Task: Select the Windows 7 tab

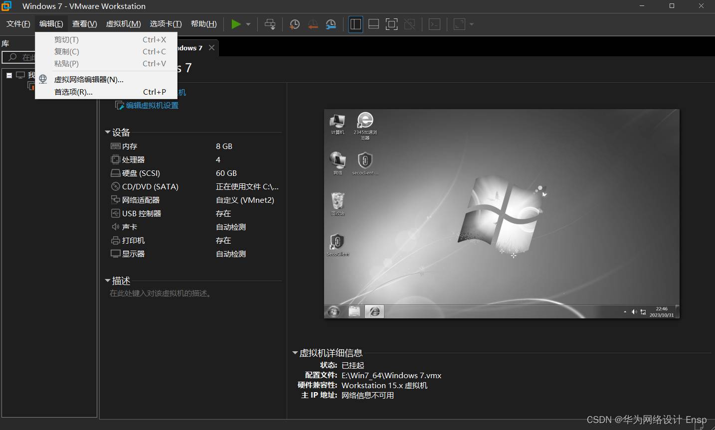Action: tap(190, 48)
